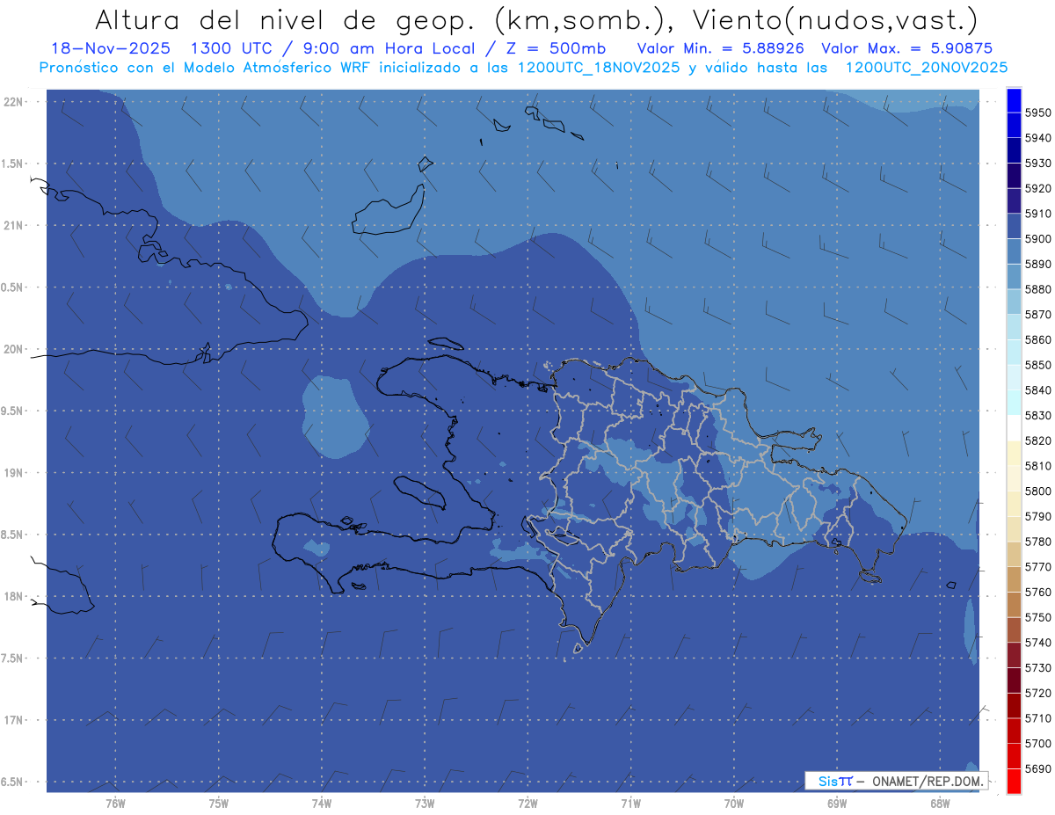Click the '74W' longitude label

(x=321, y=804)
